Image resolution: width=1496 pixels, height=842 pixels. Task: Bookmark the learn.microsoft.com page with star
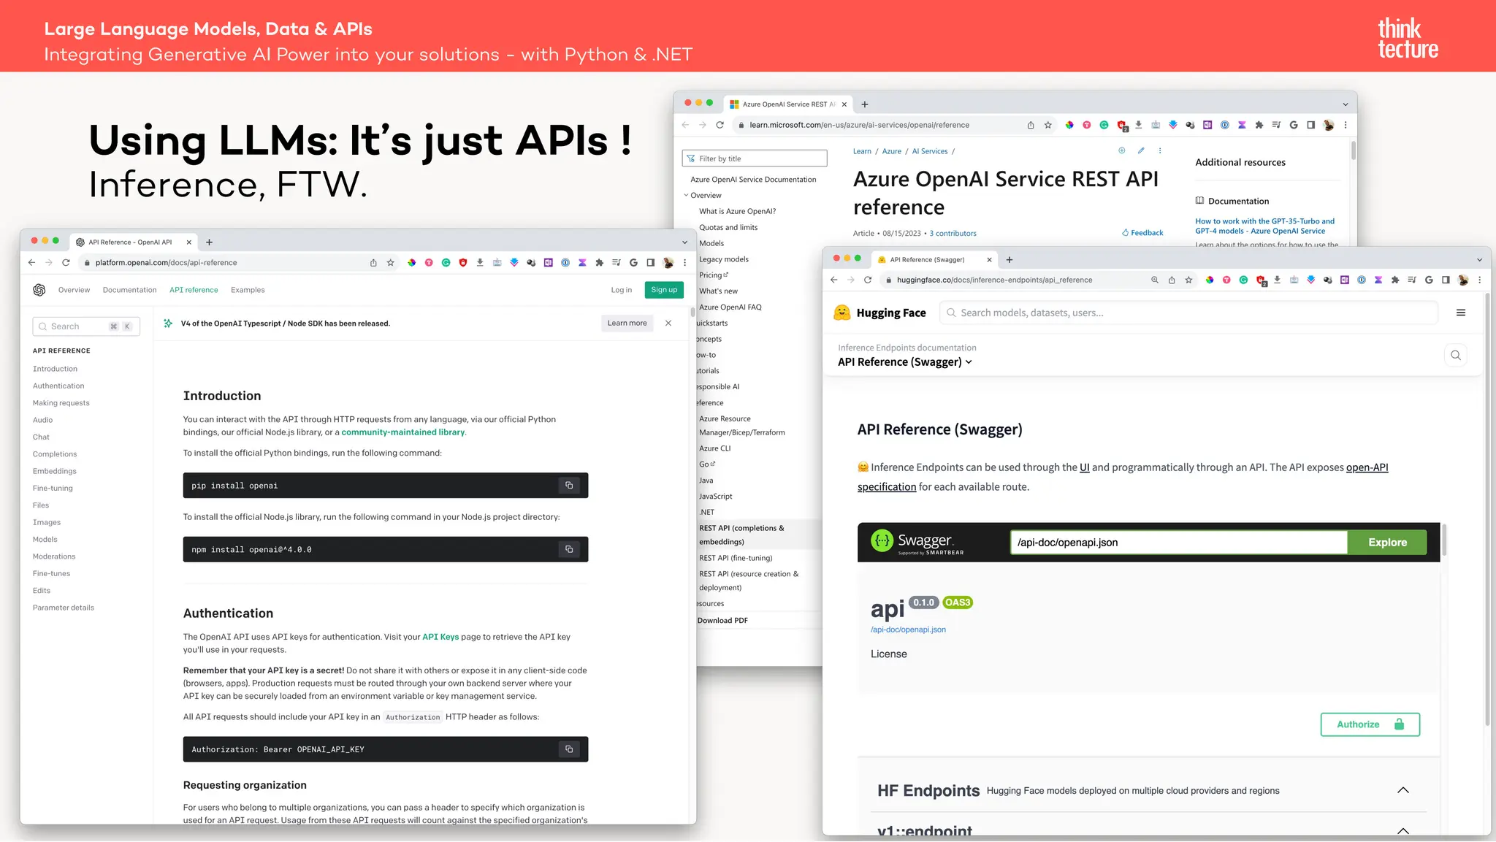pos(1047,125)
